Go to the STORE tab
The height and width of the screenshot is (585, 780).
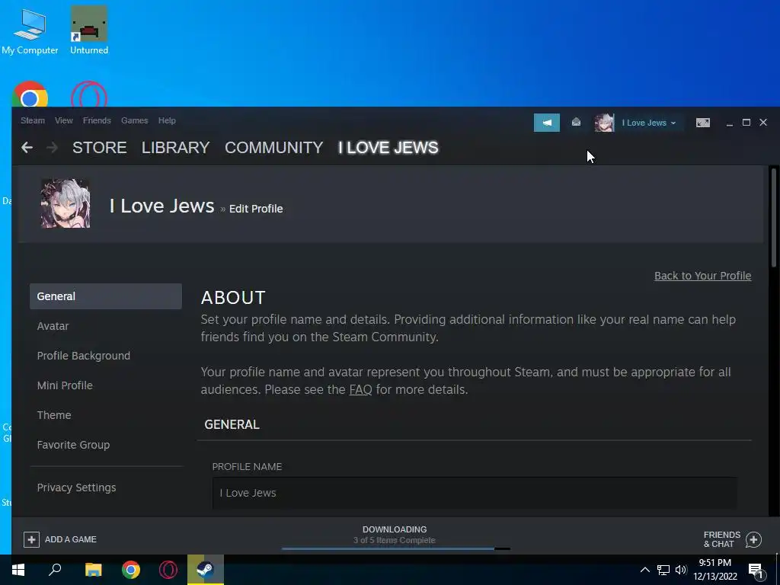coord(100,147)
